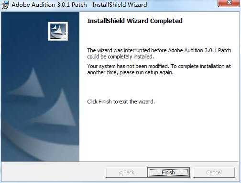Click the 'Your system has not been modified' line
Screen dimensions: 241x183
click(159, 66)
